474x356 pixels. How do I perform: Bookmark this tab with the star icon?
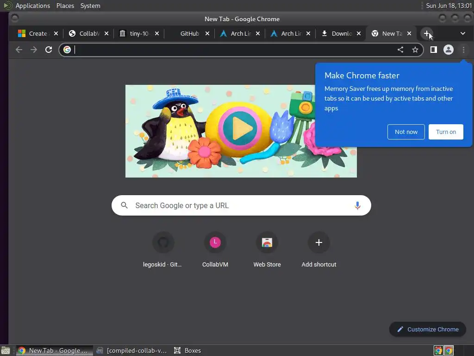(x=415, y=50)
